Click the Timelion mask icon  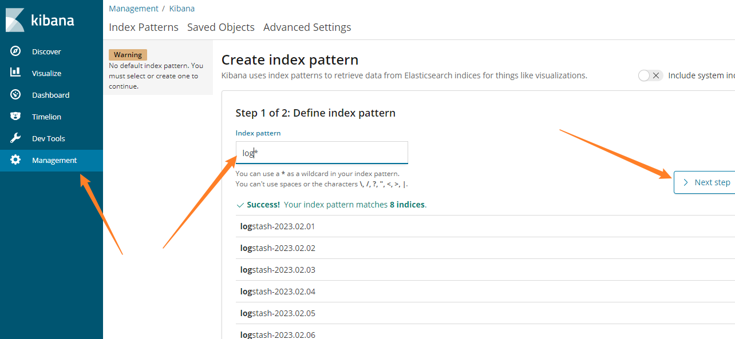15,117
